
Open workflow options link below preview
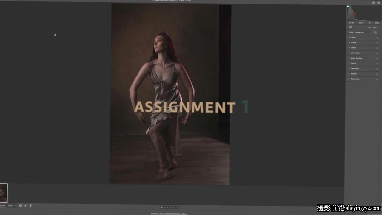(169, 214)
